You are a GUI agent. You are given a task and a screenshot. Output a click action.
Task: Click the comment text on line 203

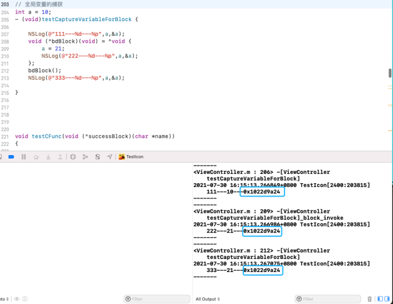point(39,4)
